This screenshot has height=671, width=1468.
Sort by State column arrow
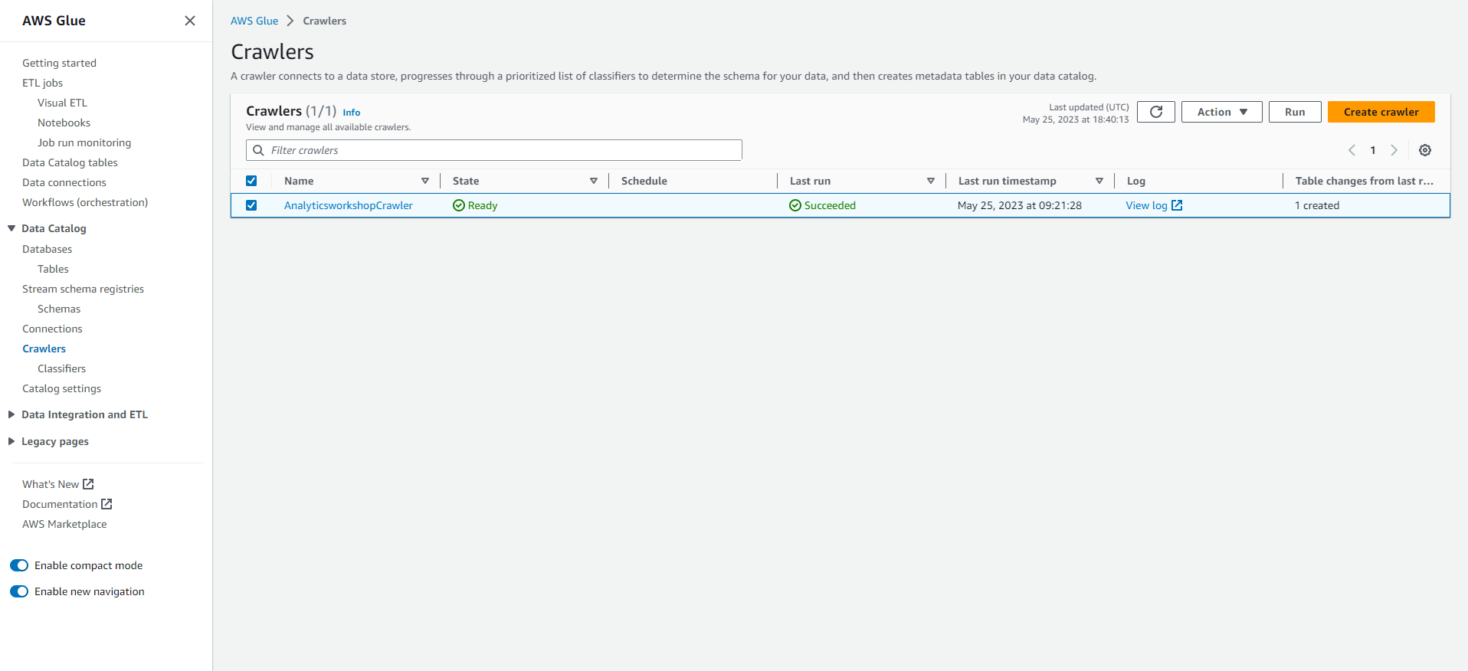pos(594,181)
